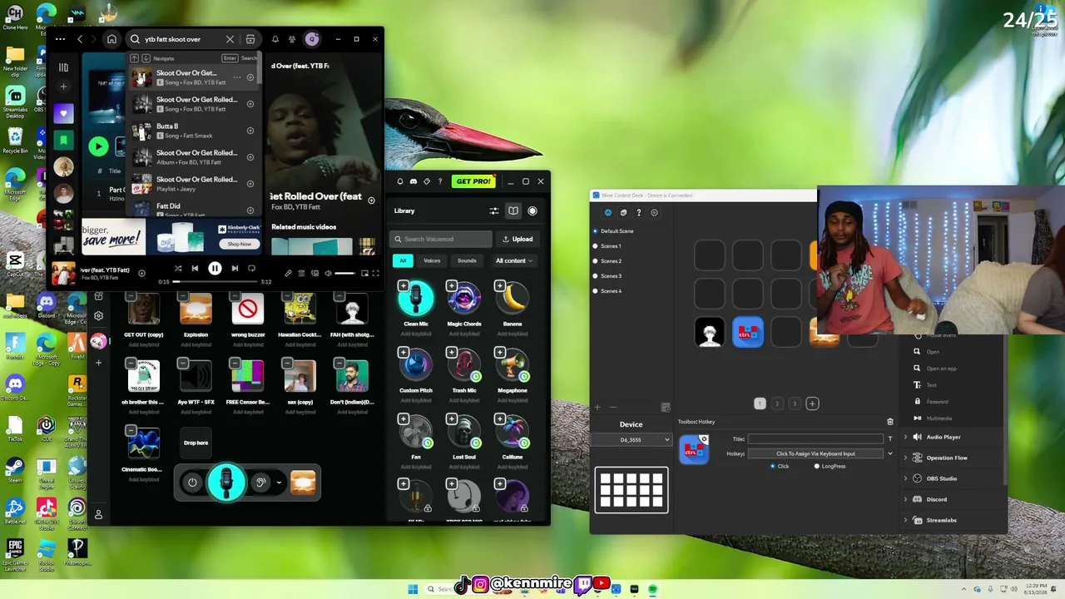This screenshot has width=1065, height=599.
Task: Delete the hotkey with trash icon
Action: [x=889, y=422]
